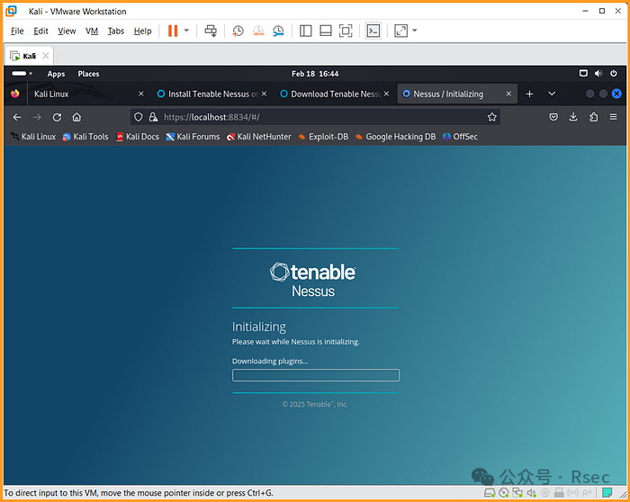Click the Feb 18 16:44 clock

(315, 74)
